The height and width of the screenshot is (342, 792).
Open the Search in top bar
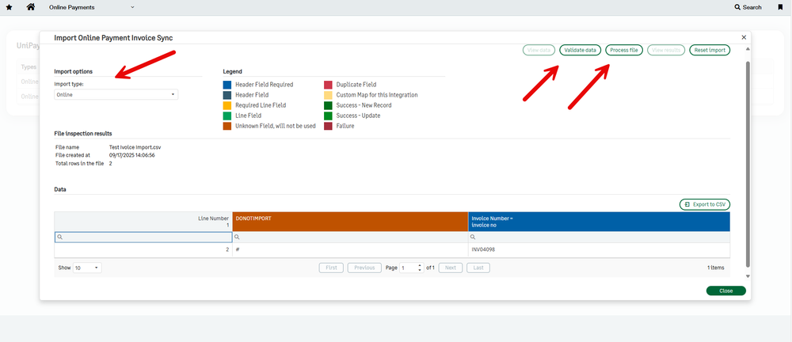click(x=748, y=7)
